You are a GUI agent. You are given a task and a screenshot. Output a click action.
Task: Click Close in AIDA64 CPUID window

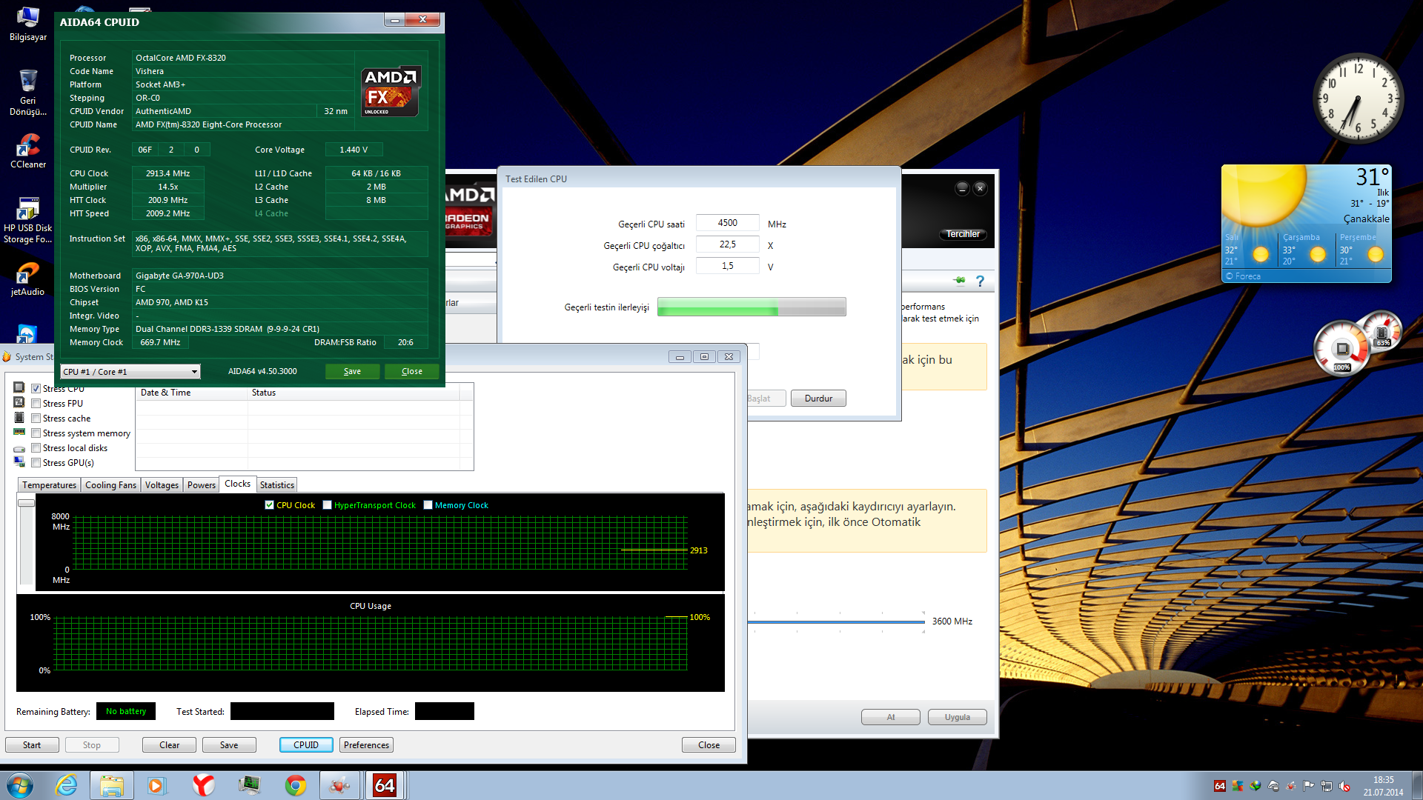coord(412,371)
